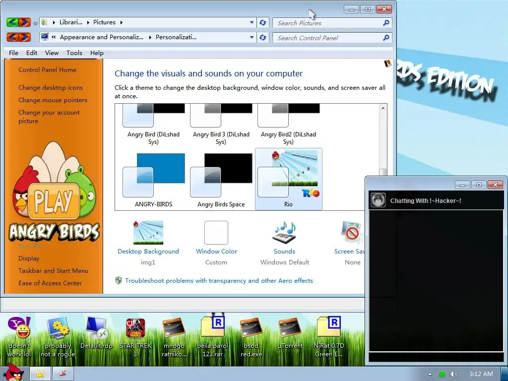Screen dimensions: 508x381
Task: Open the Help menu
Action: [97, 53]
